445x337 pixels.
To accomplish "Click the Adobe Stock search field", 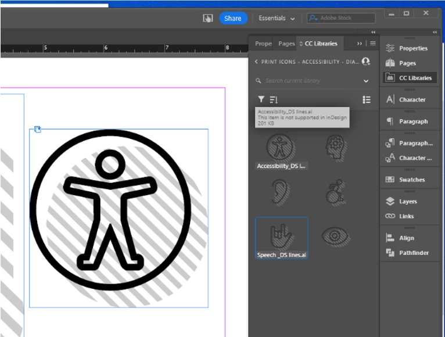I will 341,18.
